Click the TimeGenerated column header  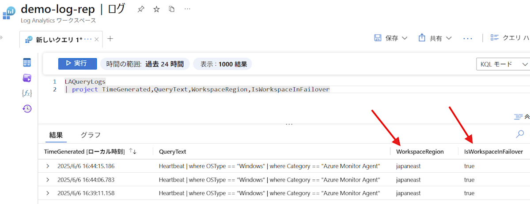point(84,152)
